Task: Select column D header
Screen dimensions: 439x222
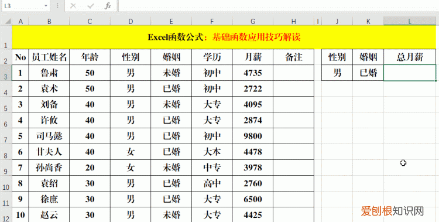Action: 131,21
